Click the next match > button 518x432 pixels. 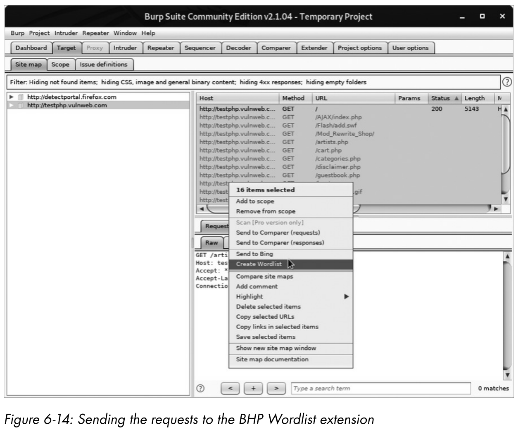[276, 388]
